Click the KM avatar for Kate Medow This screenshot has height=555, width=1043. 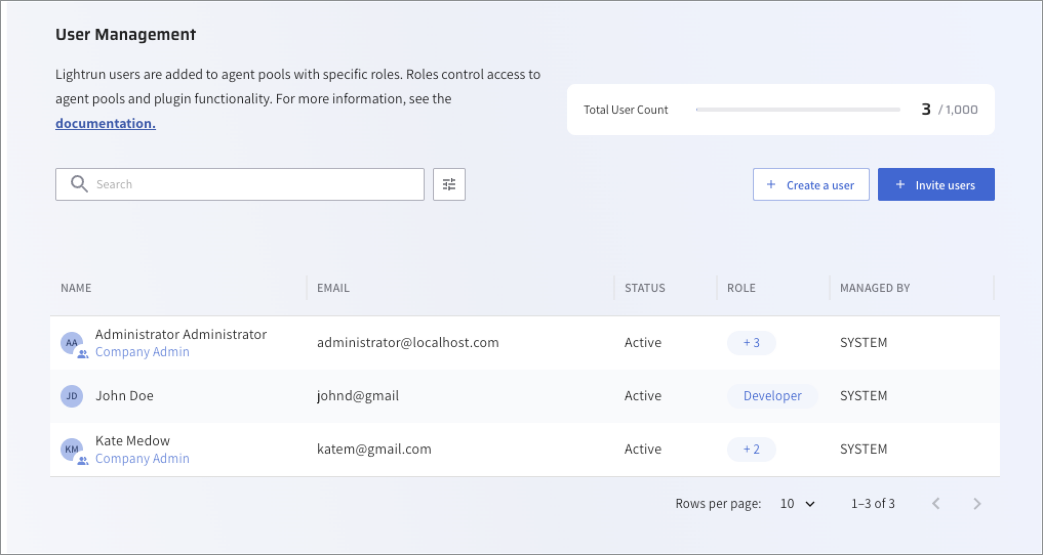click(x=71, y=449)
